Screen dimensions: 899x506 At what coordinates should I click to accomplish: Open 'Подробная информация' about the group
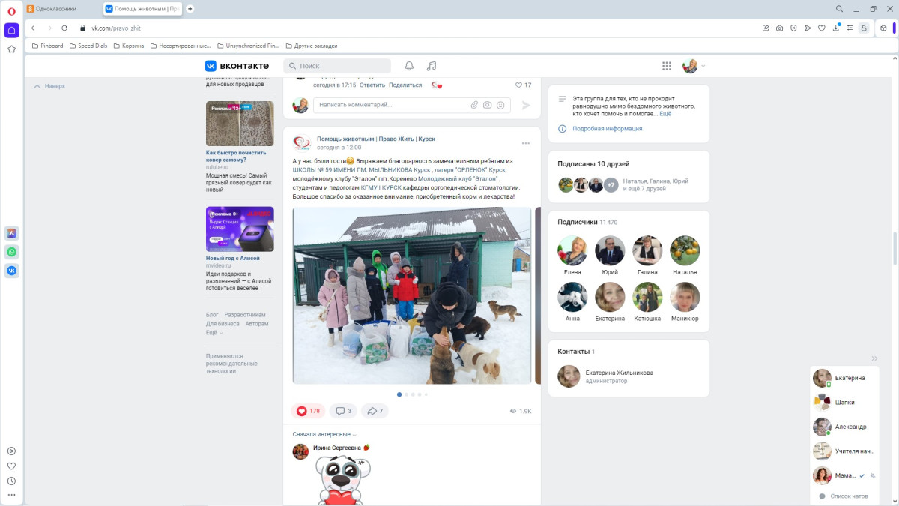[607, 129]
